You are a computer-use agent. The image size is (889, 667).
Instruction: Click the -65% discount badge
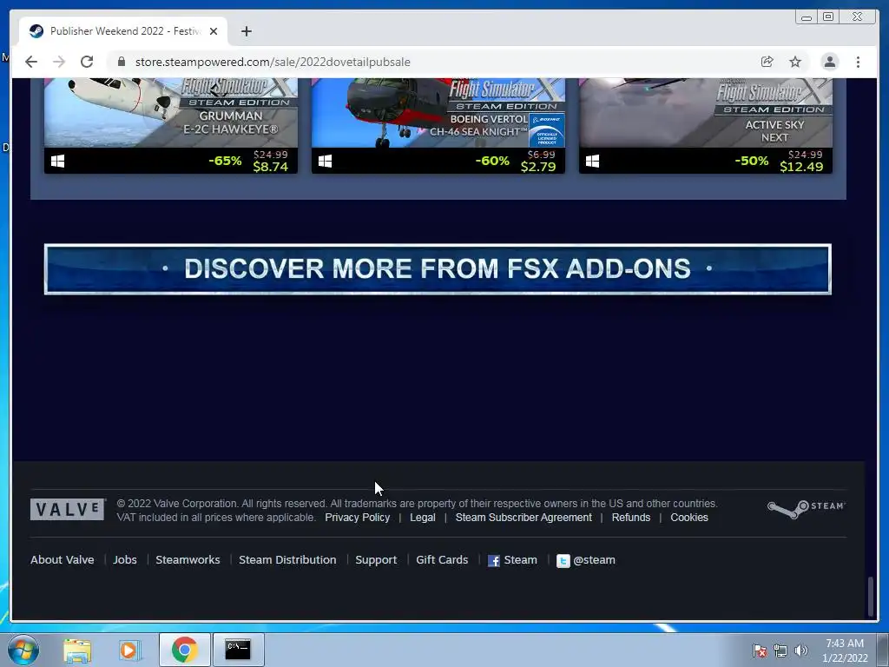point(225,161)
